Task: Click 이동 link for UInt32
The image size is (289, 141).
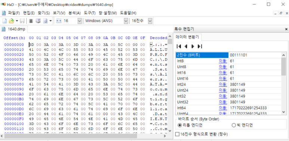Action: [223, 102]
